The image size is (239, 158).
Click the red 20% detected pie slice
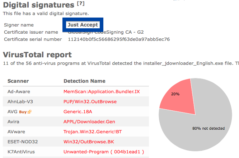(179, 97)
